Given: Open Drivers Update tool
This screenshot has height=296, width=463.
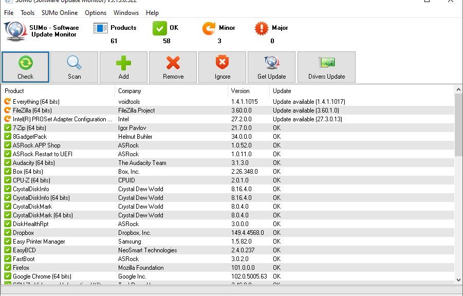Looking at the screenshot, I should click(x=326, y=67).
